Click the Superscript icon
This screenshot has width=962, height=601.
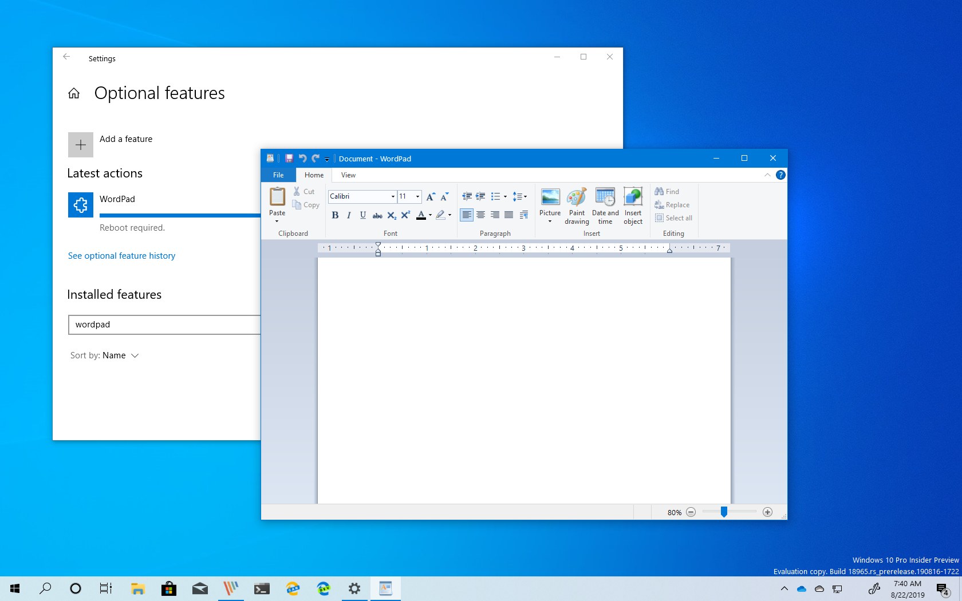pyautogui.click(x=405, y=215)
